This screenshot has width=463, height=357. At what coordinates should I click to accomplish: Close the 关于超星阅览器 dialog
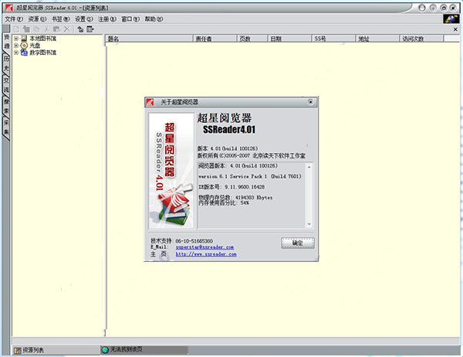310,102
